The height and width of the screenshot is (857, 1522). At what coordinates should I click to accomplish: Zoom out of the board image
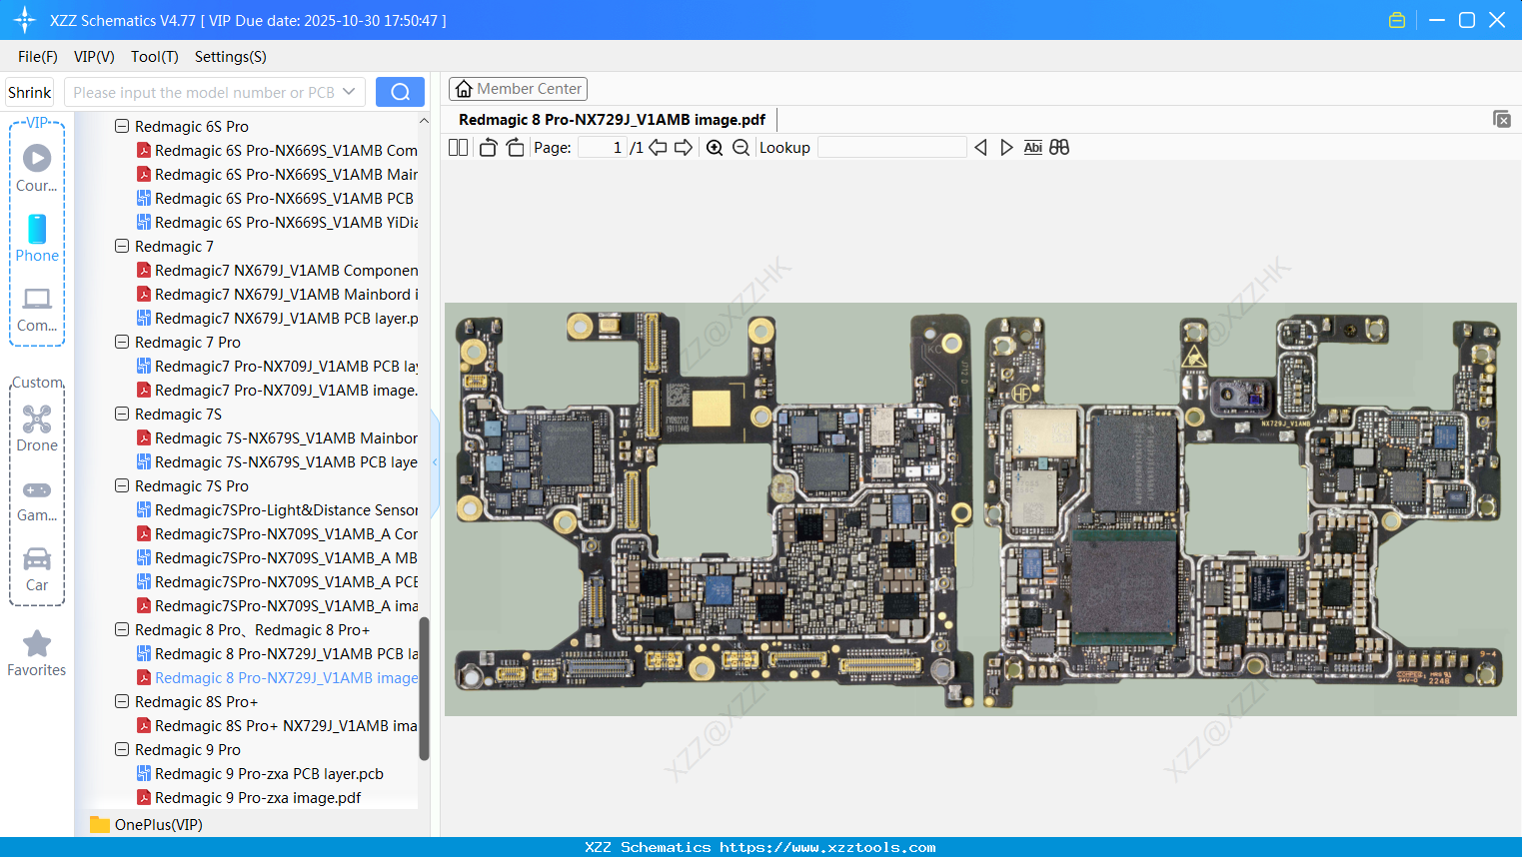(x=741, y=147)
